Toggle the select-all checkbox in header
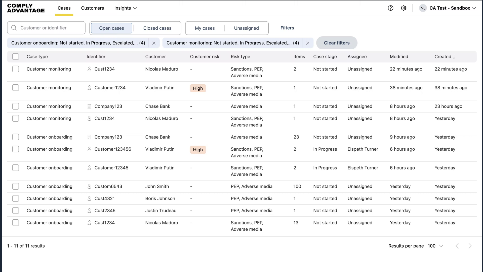This screenshot has width=483, height=272. point(16,57)
